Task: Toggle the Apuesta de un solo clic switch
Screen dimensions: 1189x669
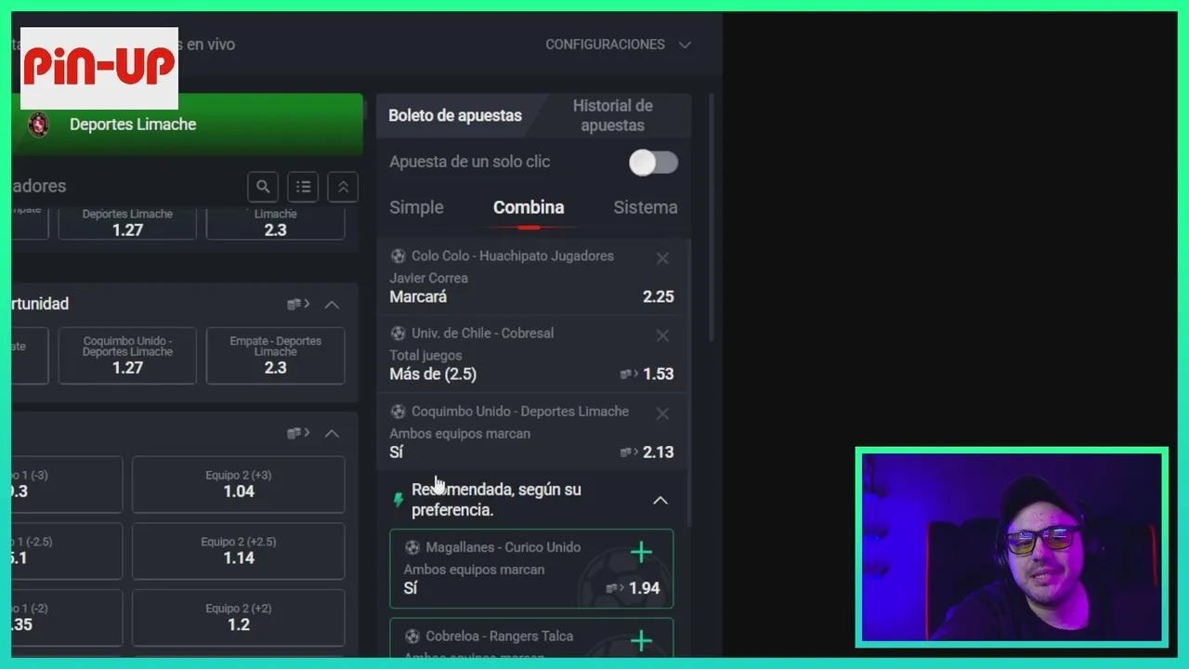Action: 653,163
